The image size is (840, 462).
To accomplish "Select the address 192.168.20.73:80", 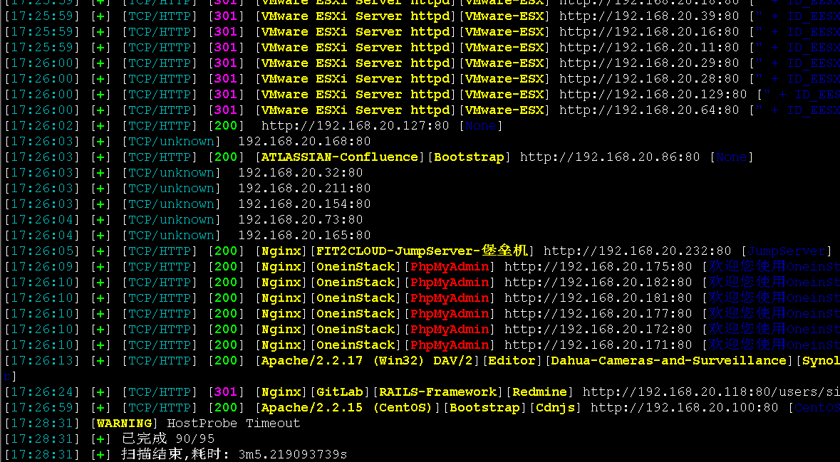I will 301,219.
